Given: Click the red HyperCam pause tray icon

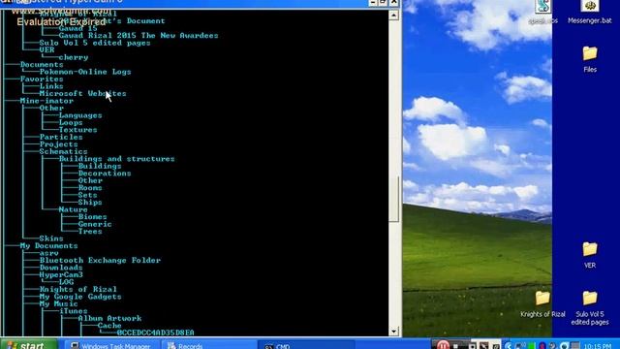Looking at the screenshot, I should 443,345.
